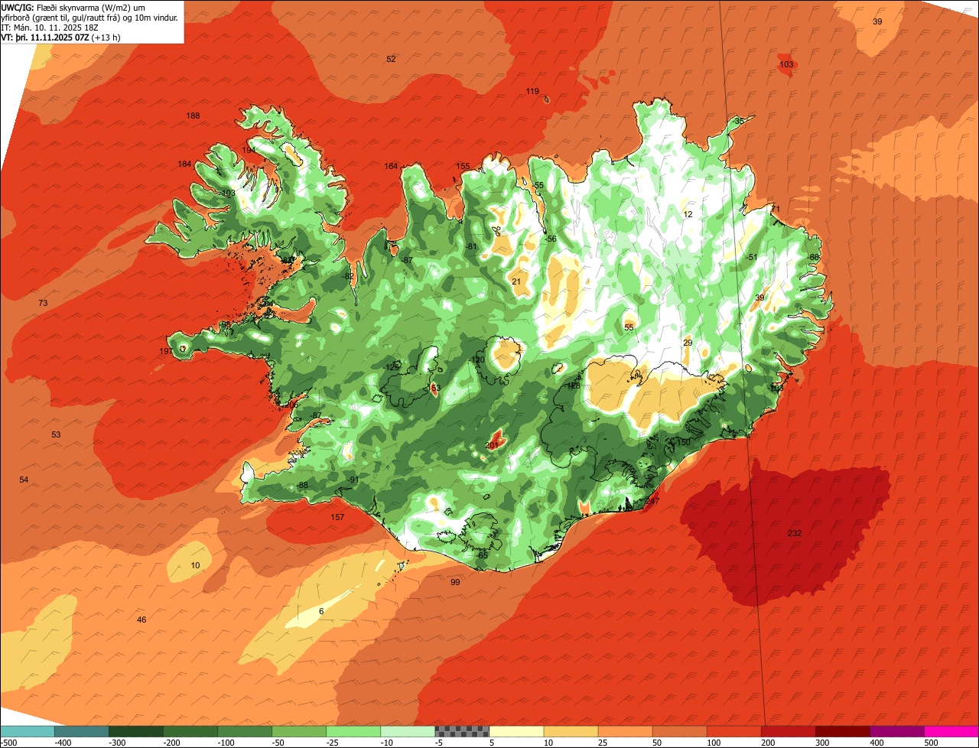Click the value -65 on the south coast
The image size is (979, 748).
[x=481, y=554]
